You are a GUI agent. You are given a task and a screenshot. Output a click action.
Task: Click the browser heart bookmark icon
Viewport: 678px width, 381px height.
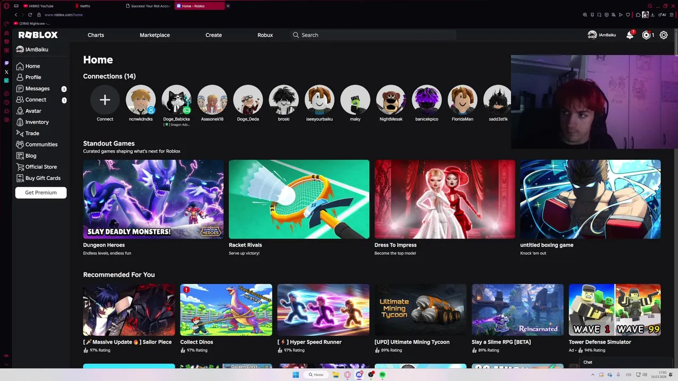click(x=628, y=15)
